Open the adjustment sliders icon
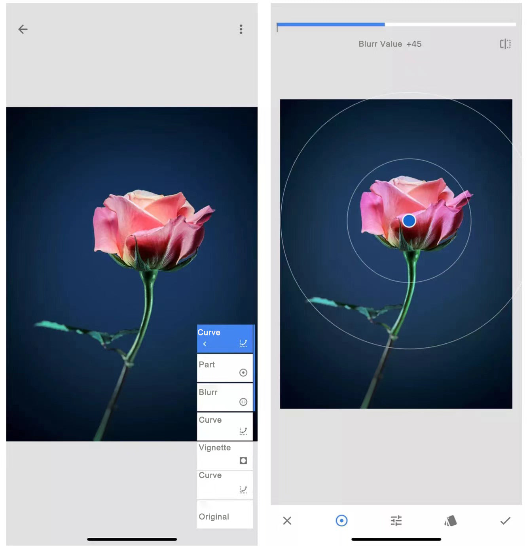Image resolution: width=527 pixels, height=546 pixels. pyautogui.click(x=396, y=521)
